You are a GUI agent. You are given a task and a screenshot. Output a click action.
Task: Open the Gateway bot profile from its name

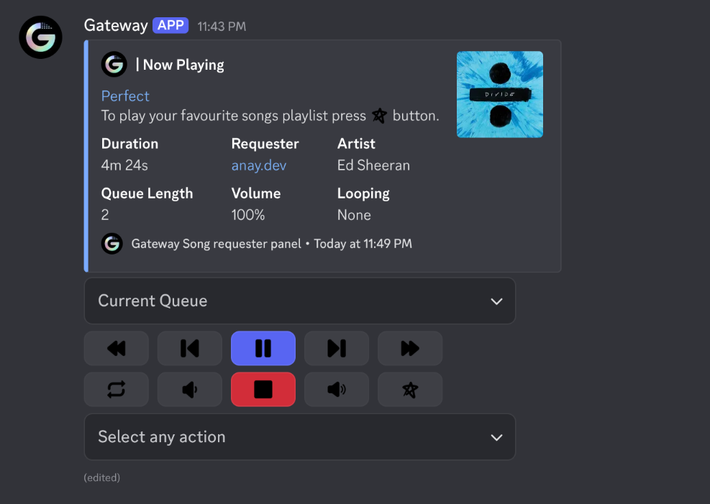[115, 24]
